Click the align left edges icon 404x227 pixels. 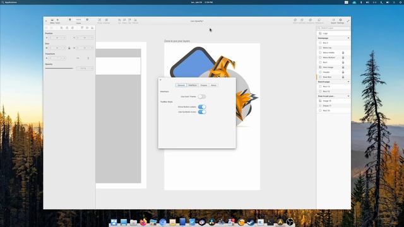[62, 28]
